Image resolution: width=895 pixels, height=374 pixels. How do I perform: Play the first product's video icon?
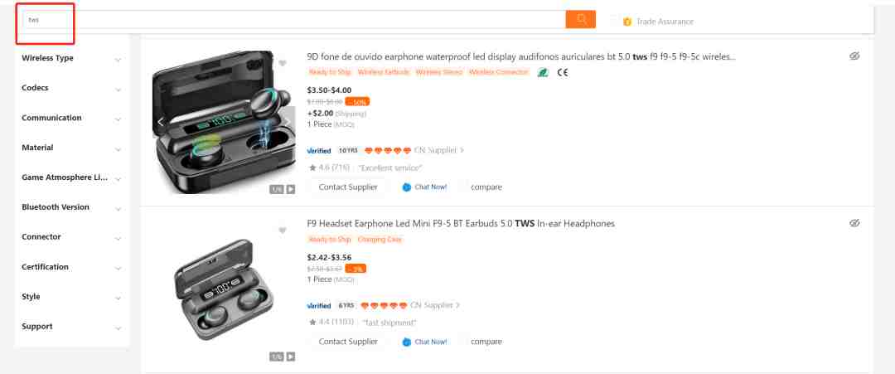291,190
